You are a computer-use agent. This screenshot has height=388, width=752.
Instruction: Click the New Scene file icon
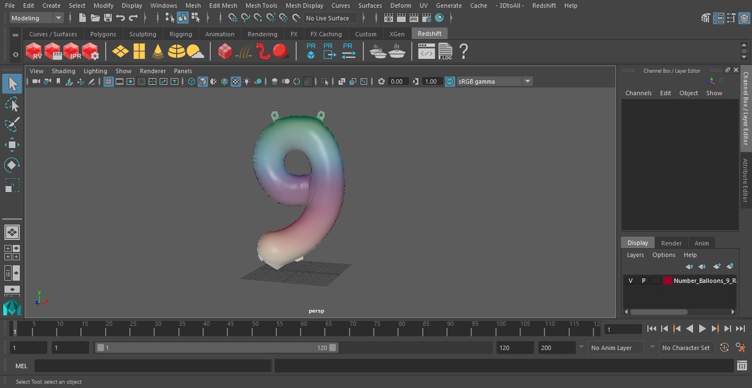coord(82,18)
